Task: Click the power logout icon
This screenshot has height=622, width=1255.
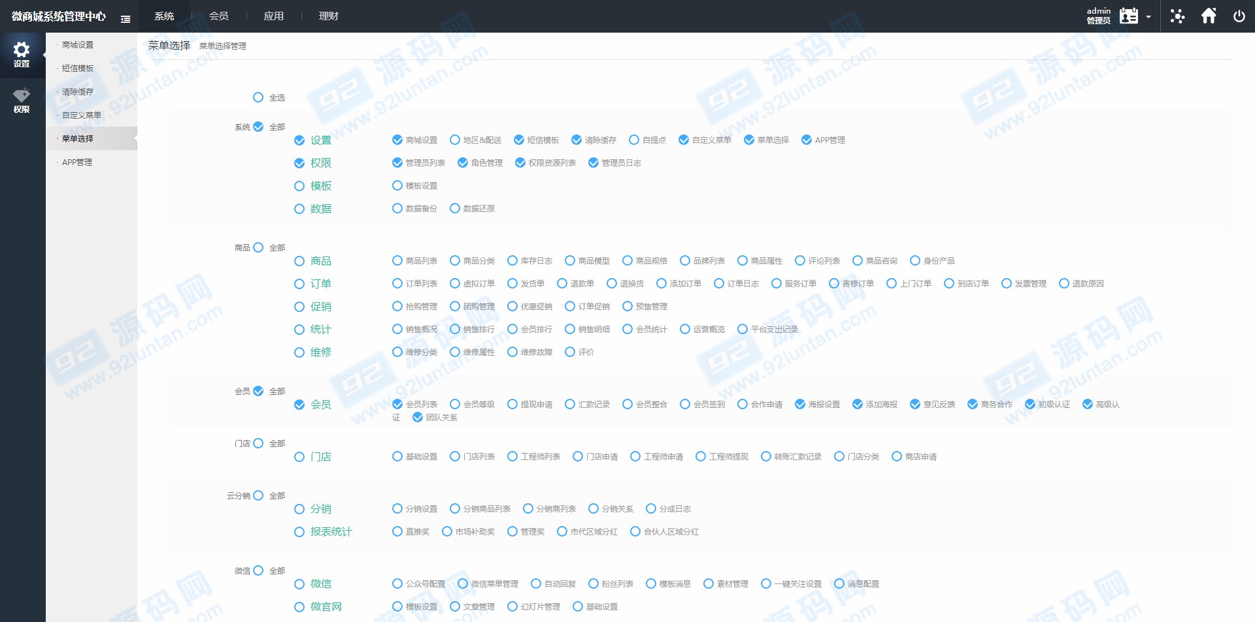Action: pyautogui.click(x=1239, y=16)
